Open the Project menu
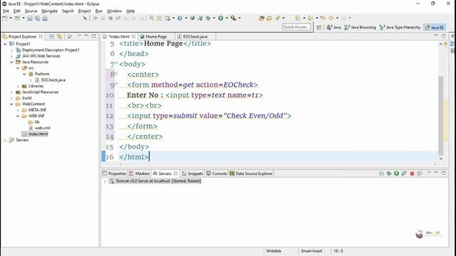 coord(84,11)
